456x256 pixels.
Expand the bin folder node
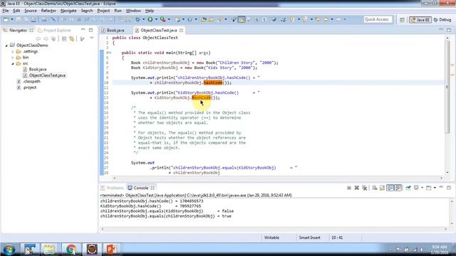point(13,58)
